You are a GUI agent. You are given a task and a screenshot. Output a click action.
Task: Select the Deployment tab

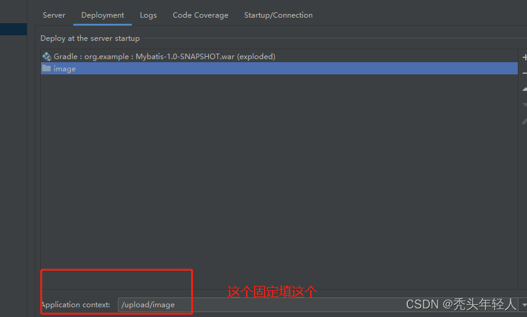pyautogui.click(x=103, y=15)
